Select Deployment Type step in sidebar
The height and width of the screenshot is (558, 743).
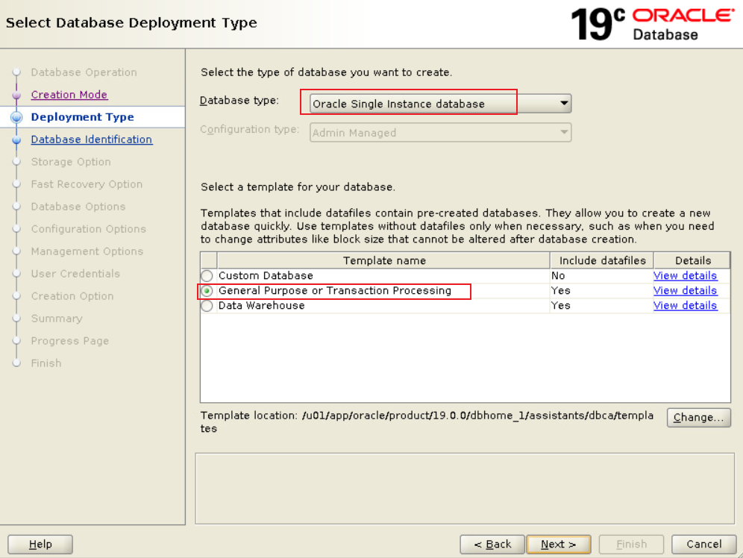83,117
